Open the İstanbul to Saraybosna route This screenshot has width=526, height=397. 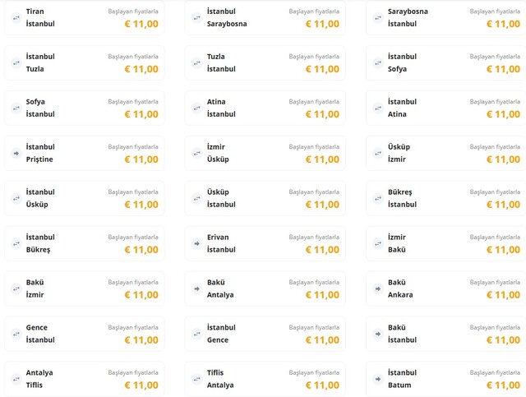coord(265,17)
